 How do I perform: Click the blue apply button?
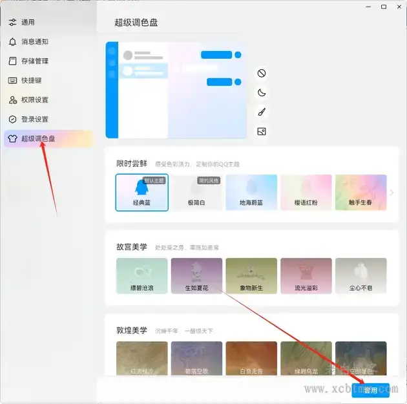[370, 390]
